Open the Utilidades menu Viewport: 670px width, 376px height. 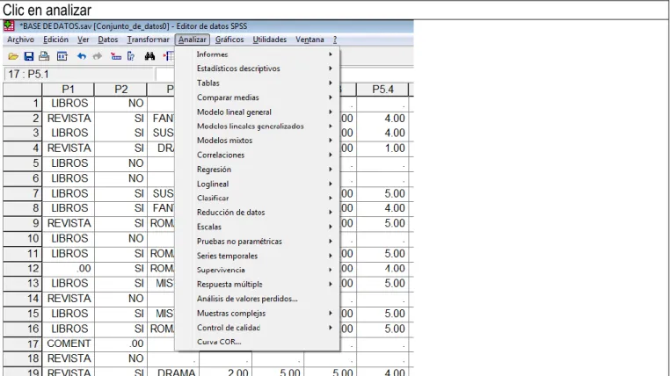[270, 40]
